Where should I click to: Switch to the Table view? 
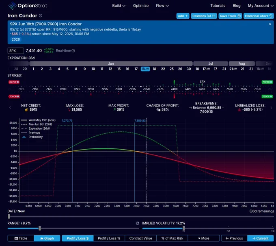click(x=21, y=238)
